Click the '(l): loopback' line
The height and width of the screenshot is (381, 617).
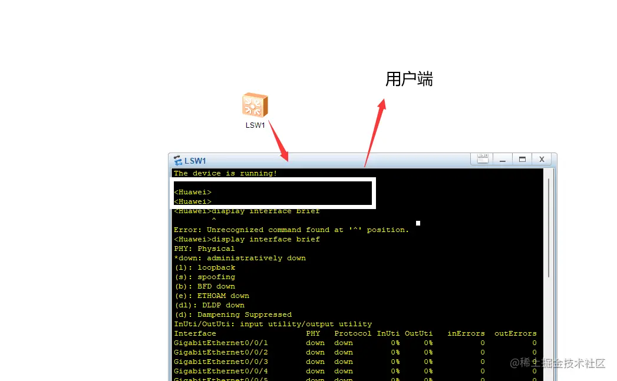click(204, 268)
